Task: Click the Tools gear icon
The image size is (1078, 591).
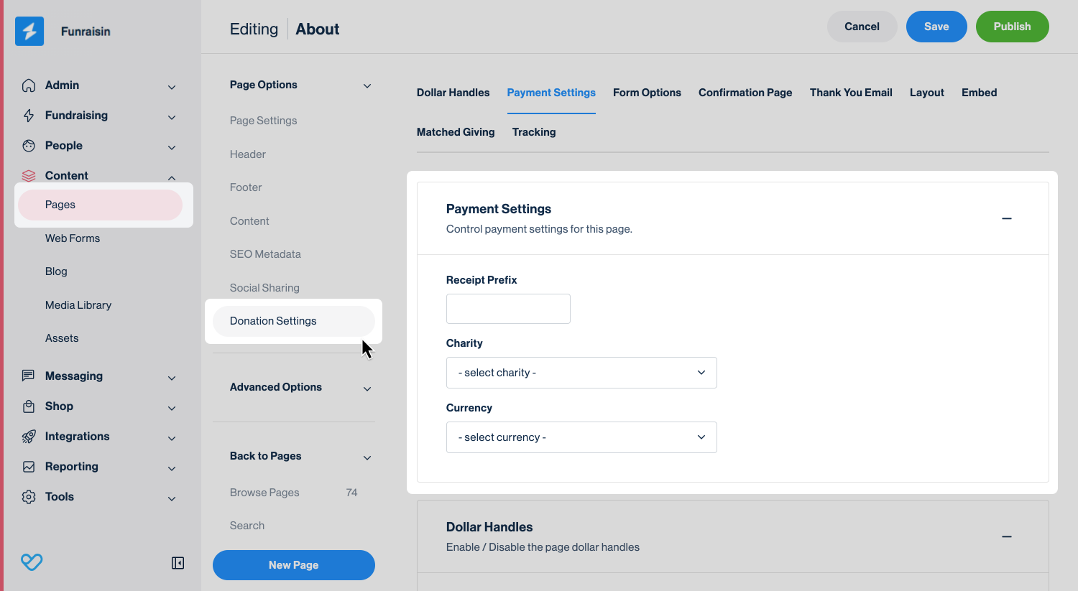Action: (x=29, y=497)
